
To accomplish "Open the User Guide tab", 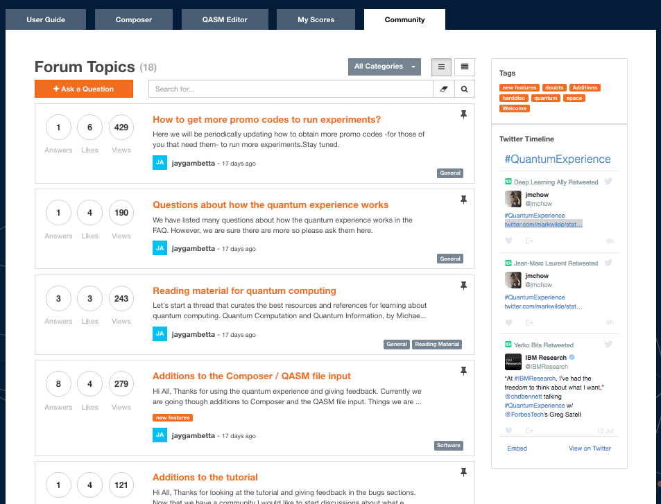I will (46, 19).
